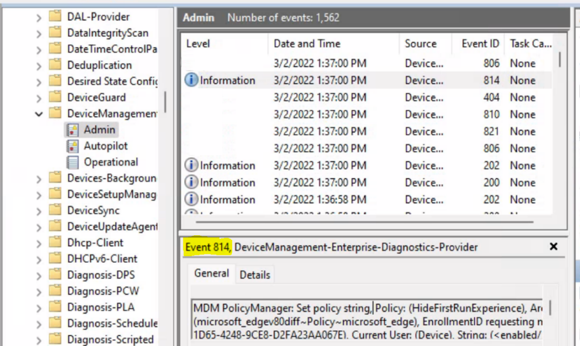Switch to the Details tab

(255, 274)
